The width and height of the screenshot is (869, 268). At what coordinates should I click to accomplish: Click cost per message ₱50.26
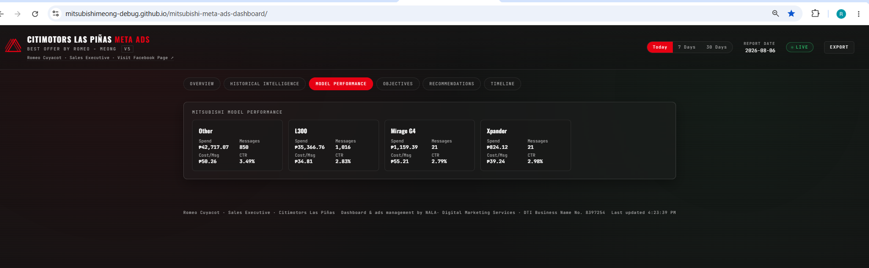[208, 162]
